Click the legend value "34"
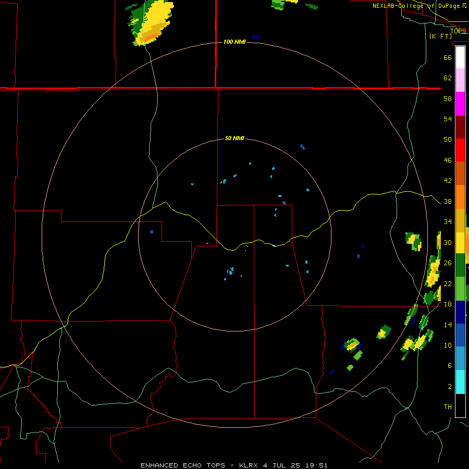469x469 pixels. 448,221
